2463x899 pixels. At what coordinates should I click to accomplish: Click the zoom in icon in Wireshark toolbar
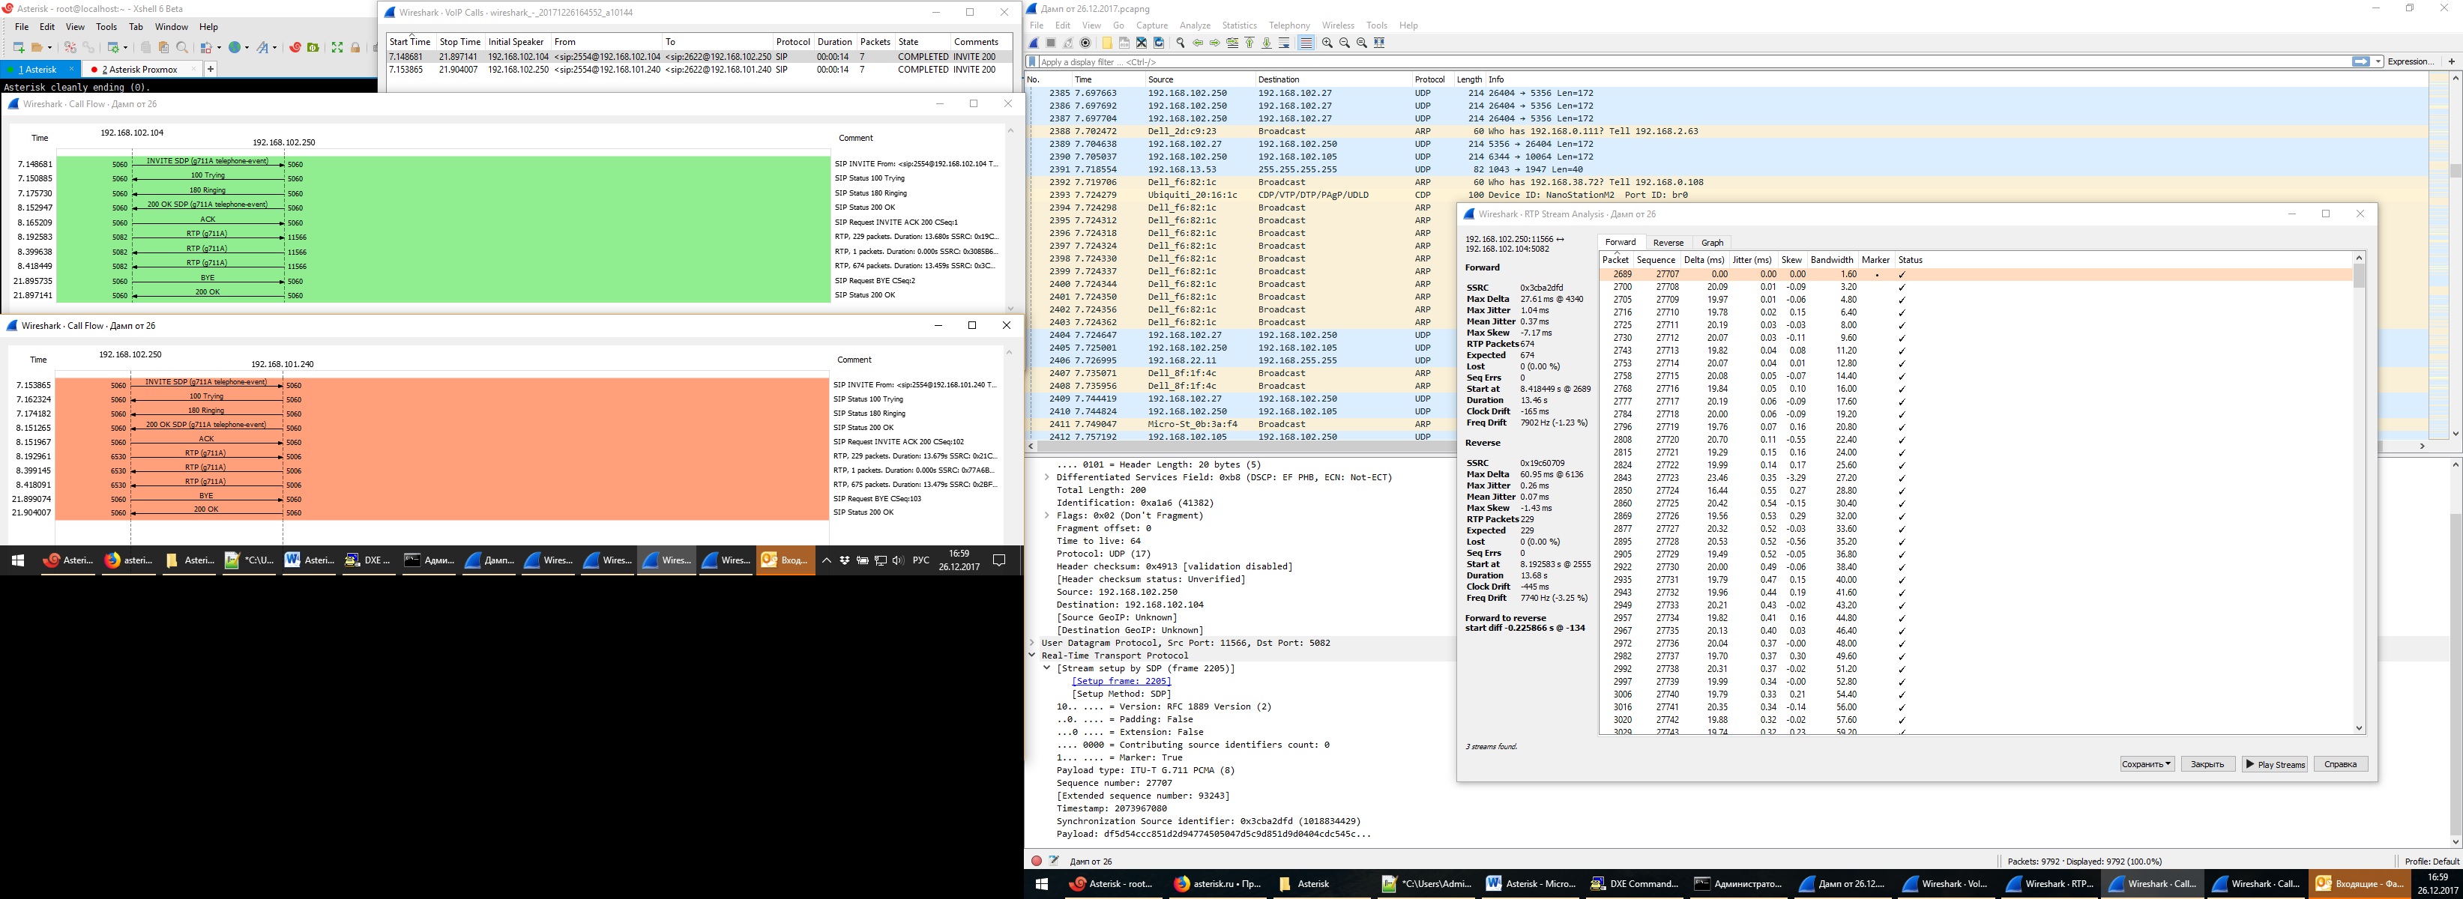(x=1327, y=43)
